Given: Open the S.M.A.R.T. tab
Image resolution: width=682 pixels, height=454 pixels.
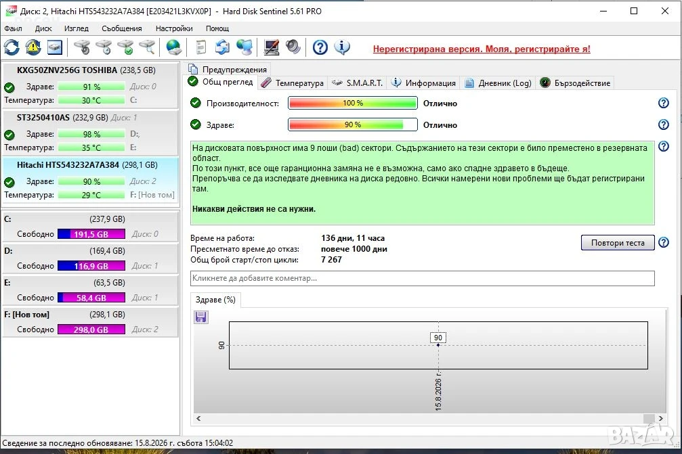Looking at the screenshot, I should point(358,83).
